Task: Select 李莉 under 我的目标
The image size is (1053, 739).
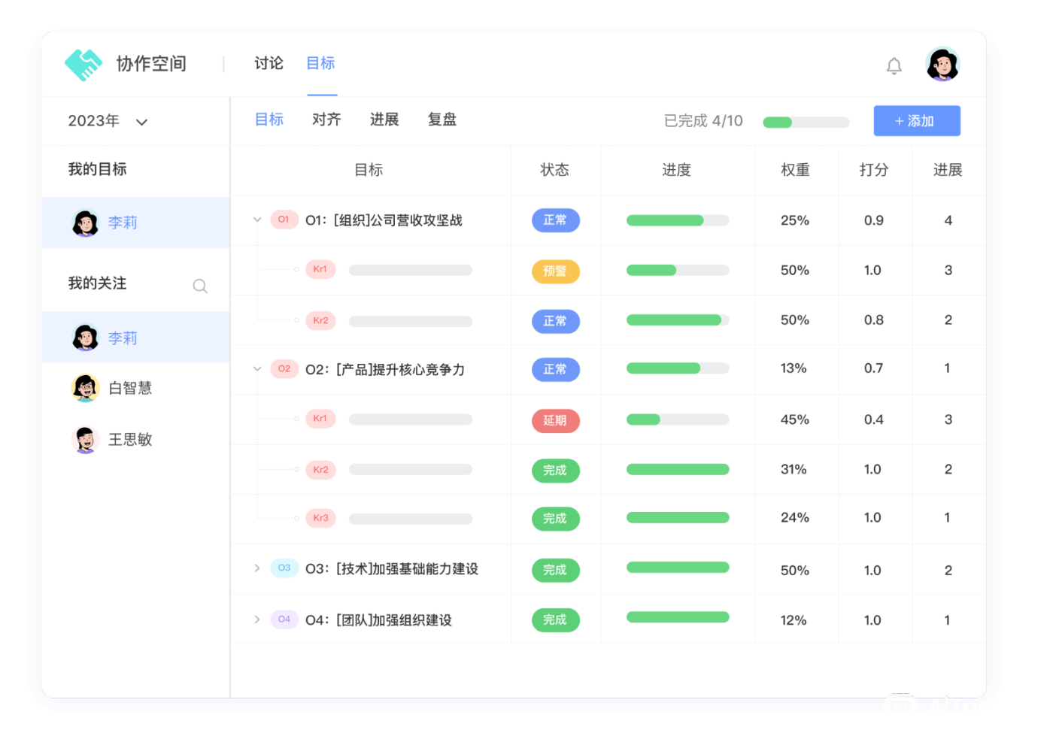Action: pyautogui.click(x=85, y=222)
